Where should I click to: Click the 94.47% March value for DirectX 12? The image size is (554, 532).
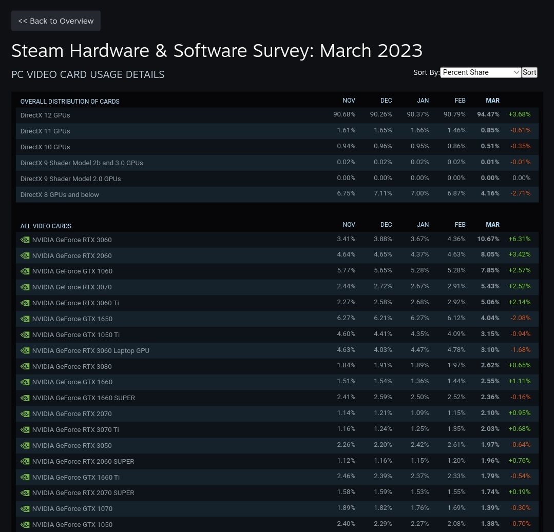pos(488,114)
